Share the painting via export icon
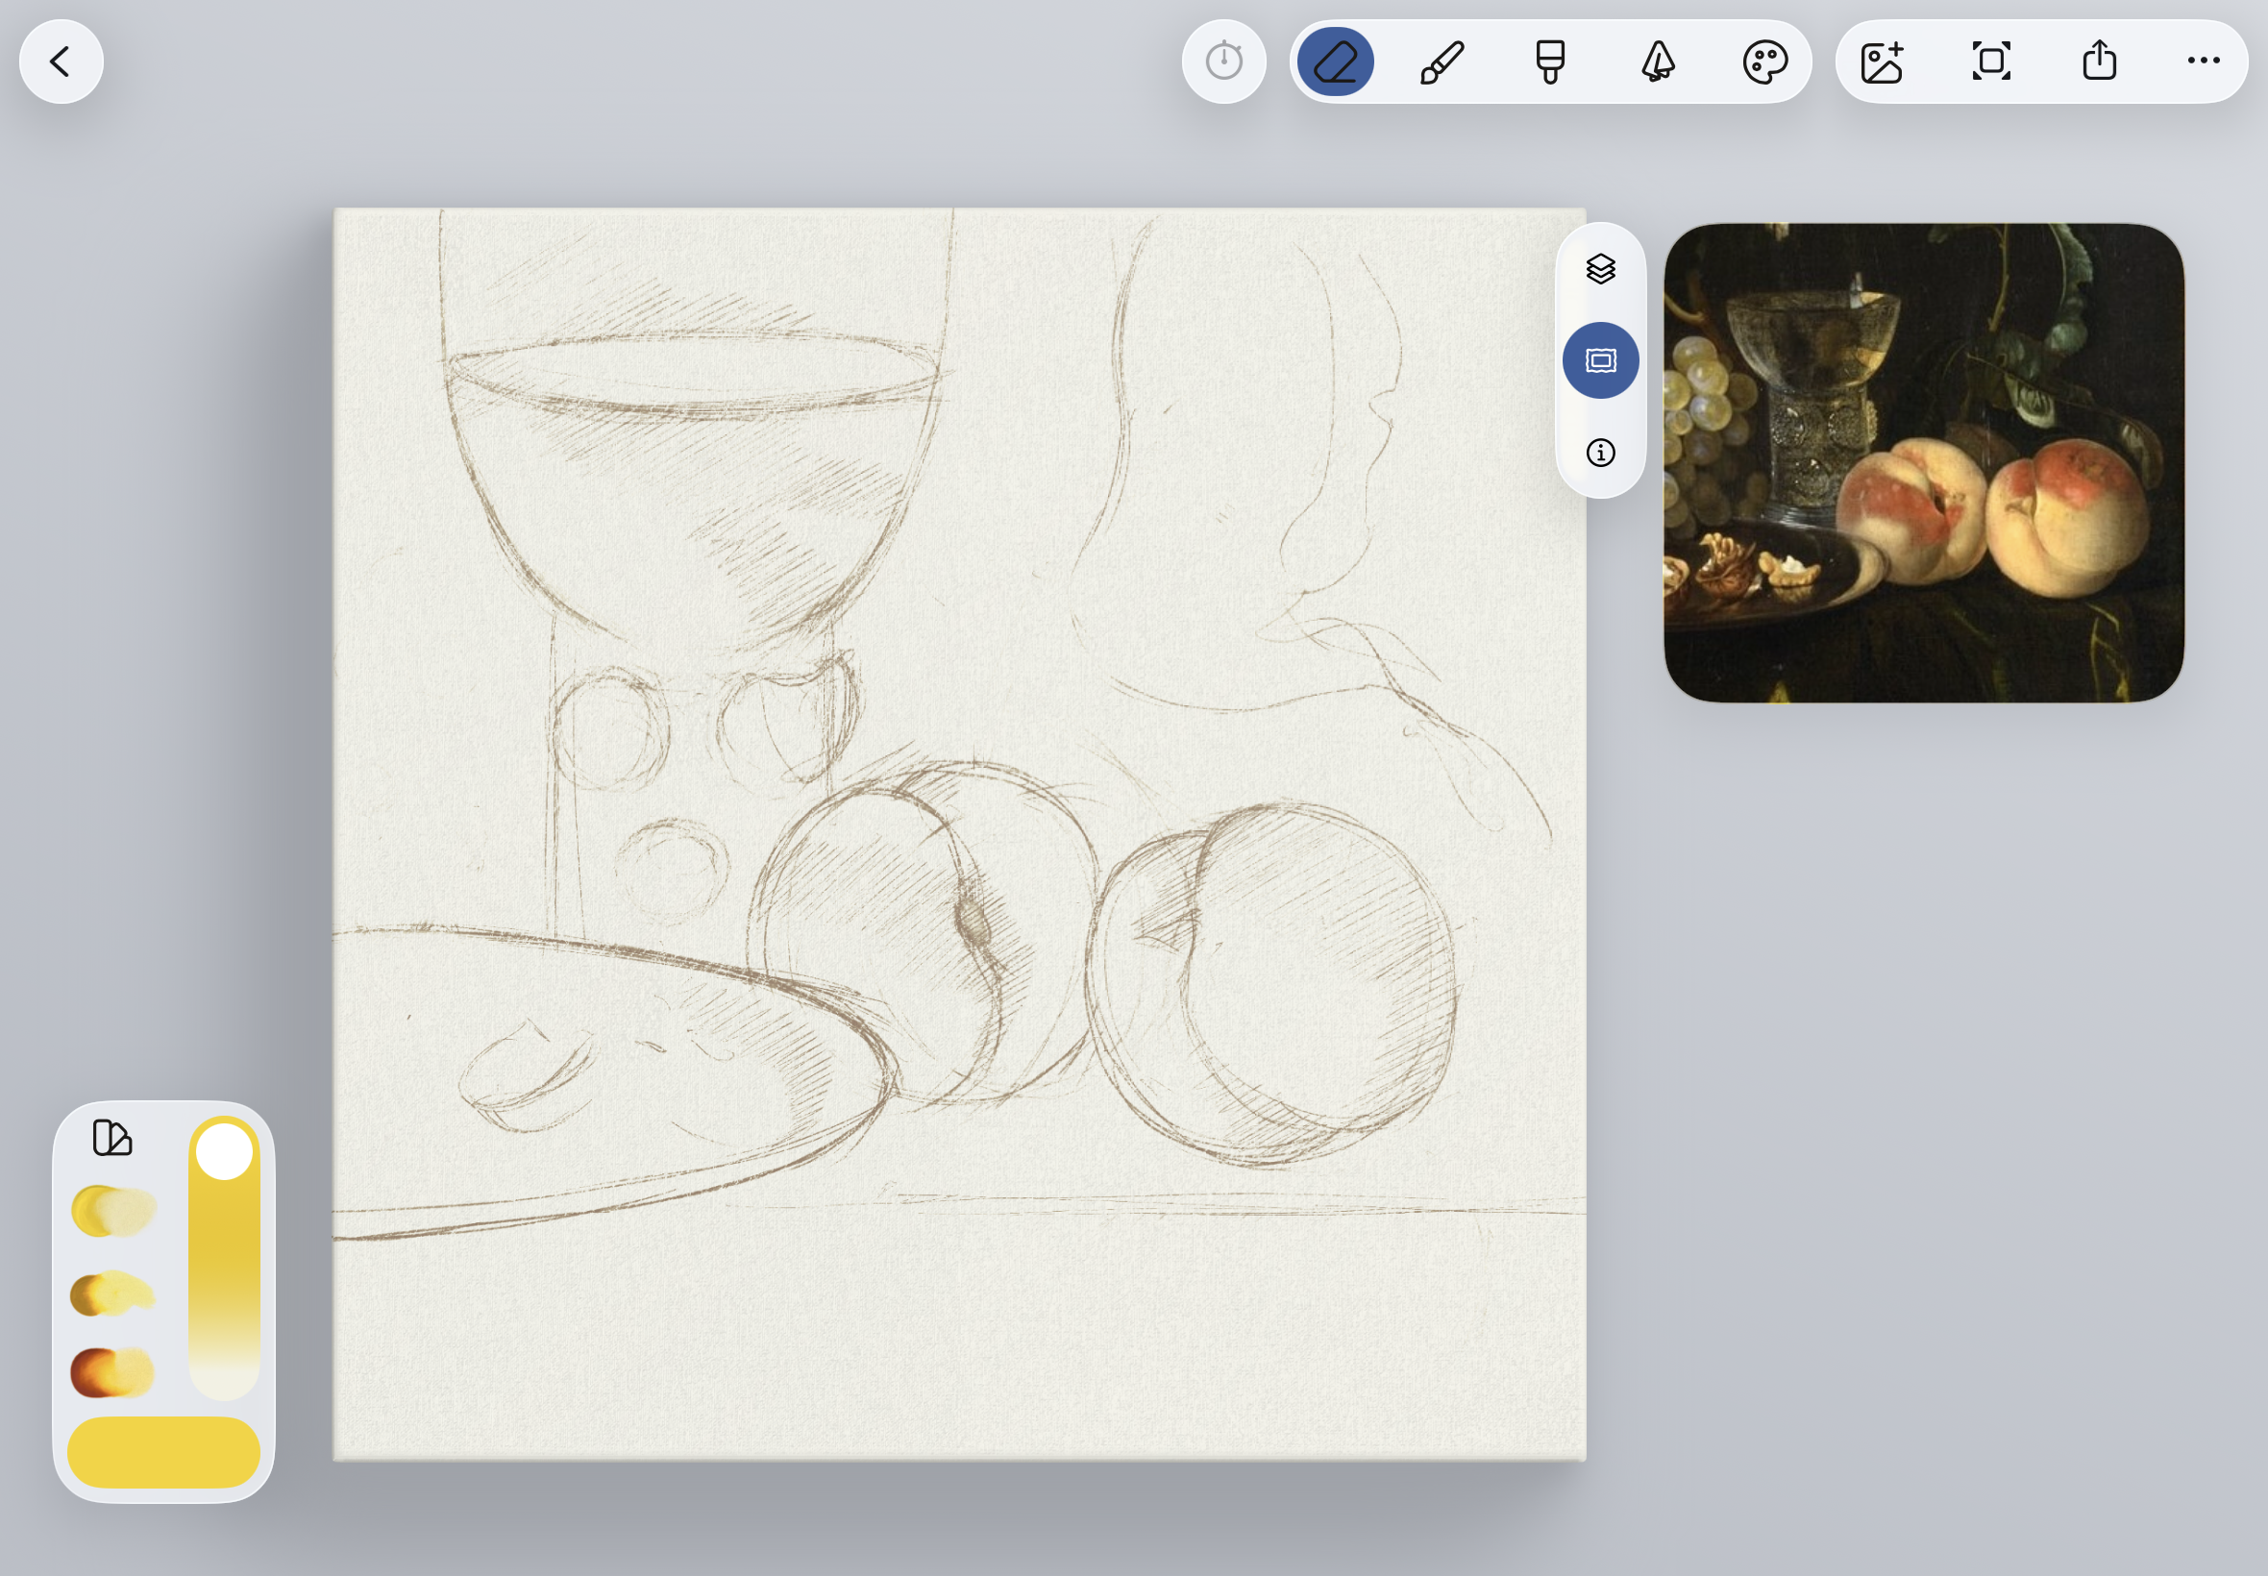Screen dimensions: 2268x1576 tap(2099, 62)
